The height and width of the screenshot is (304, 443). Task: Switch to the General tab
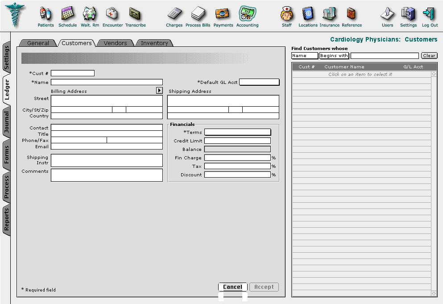click(x=38, y=43)
